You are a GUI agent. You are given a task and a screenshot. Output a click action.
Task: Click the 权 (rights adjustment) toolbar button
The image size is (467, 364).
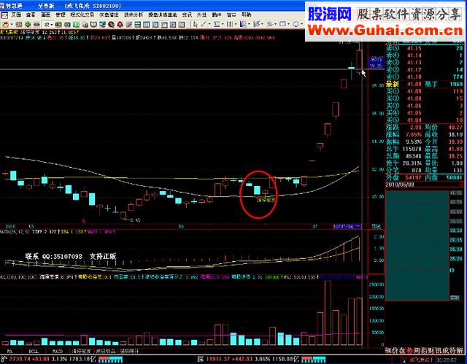click(x=47, y=24)
